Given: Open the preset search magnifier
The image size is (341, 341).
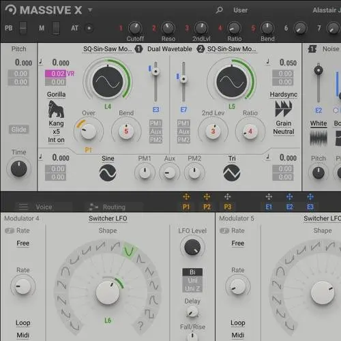Looking at the screenshot, I should click(x=219, y=10).
